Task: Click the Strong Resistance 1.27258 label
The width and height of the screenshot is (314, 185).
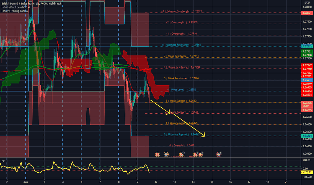Action: 182,67
